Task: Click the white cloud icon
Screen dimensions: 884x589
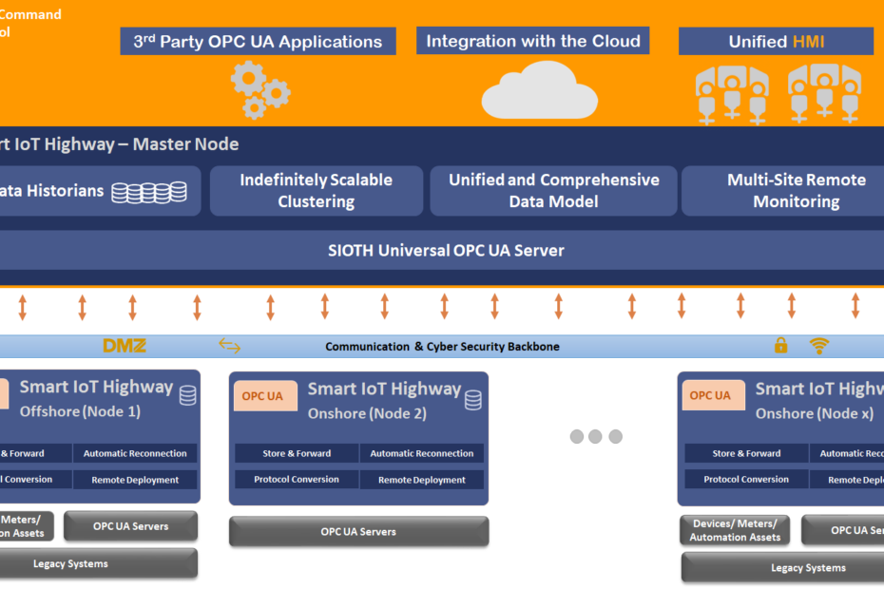Action: [539, 91]
